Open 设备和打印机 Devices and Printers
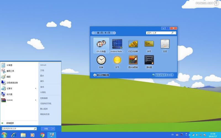Viewport: 221px width, 138px height. [46, 104]
